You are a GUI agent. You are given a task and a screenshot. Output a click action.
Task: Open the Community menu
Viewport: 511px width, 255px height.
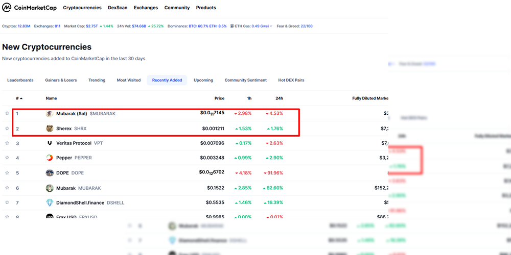177,8
